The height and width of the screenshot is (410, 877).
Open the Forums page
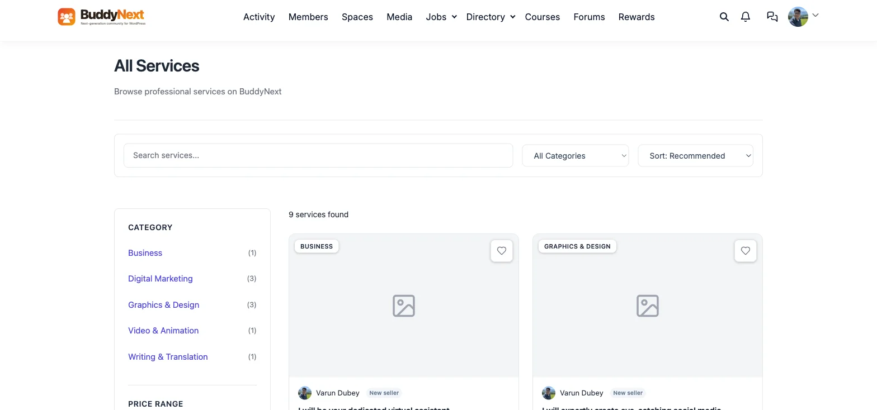tap(589, 17)
